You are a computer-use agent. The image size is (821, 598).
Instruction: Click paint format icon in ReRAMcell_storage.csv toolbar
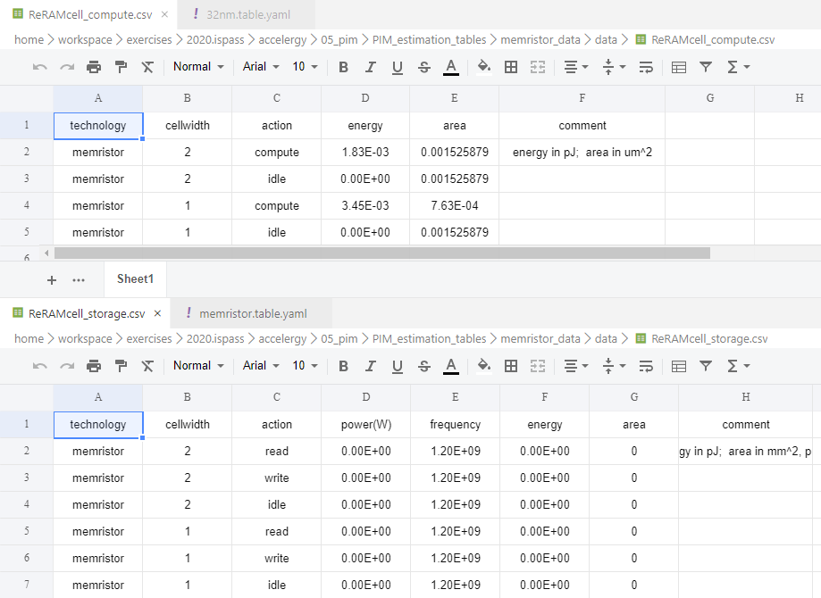point(121,366)
